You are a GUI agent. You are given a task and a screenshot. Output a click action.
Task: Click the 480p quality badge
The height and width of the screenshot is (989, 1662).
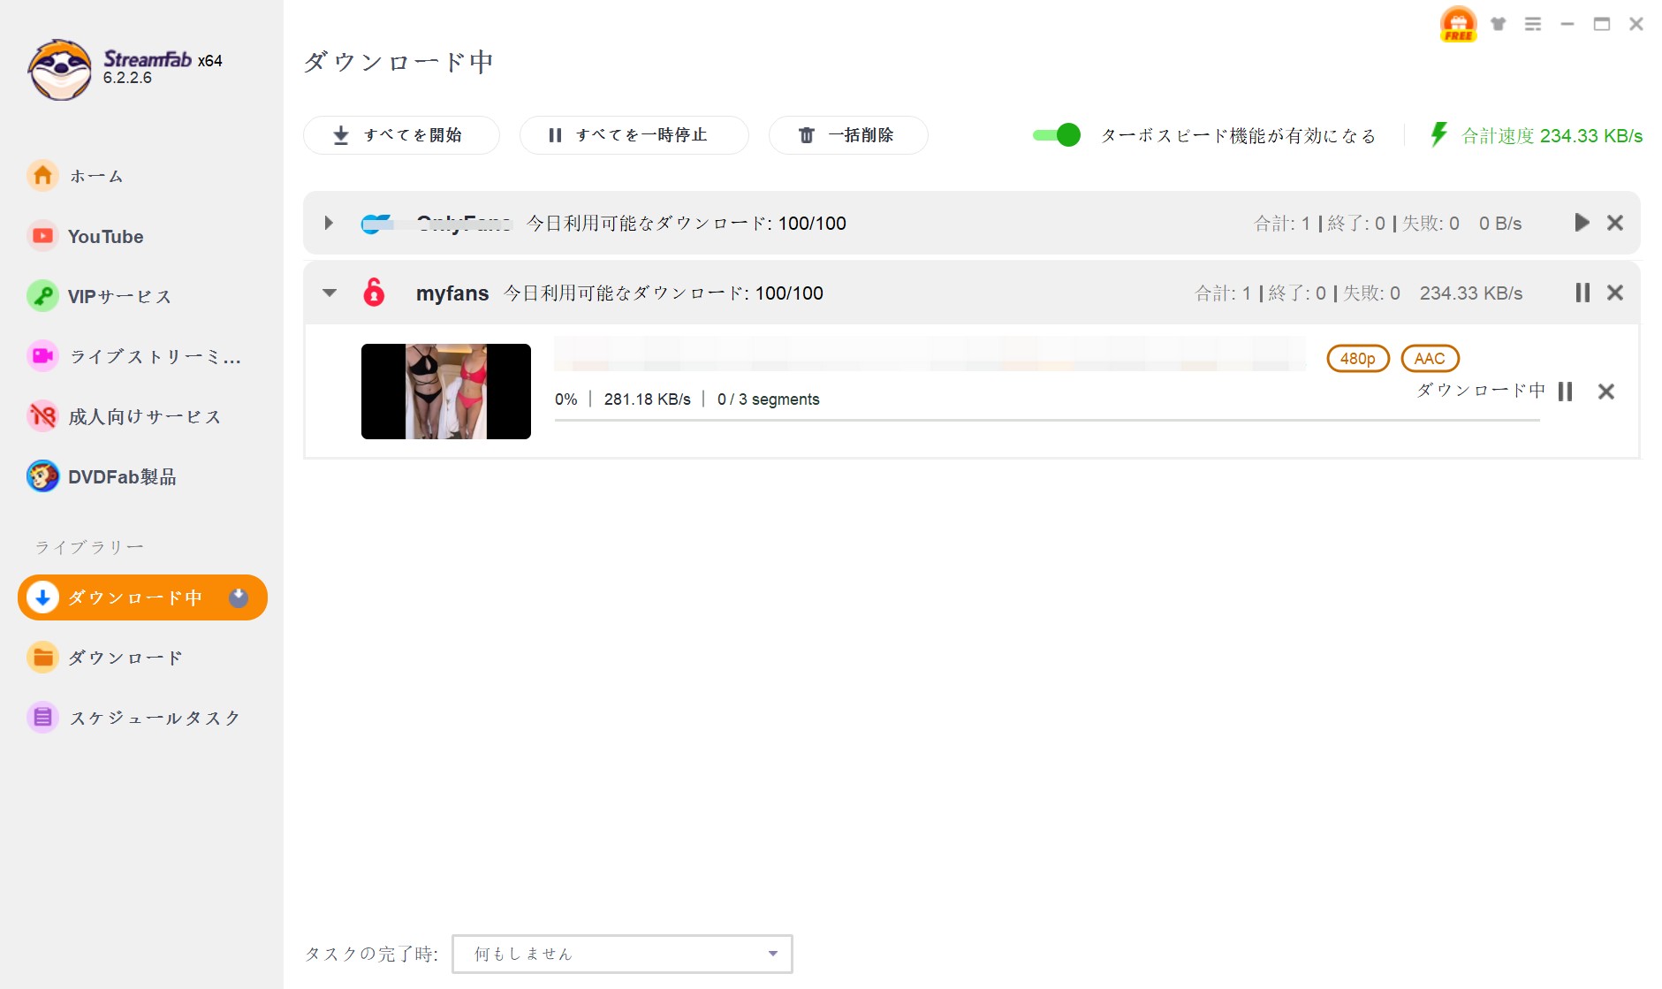(x=1358, y=358)
